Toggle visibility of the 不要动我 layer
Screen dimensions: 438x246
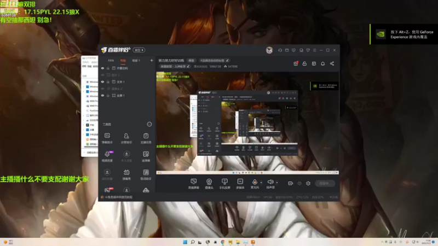(102, 68)
